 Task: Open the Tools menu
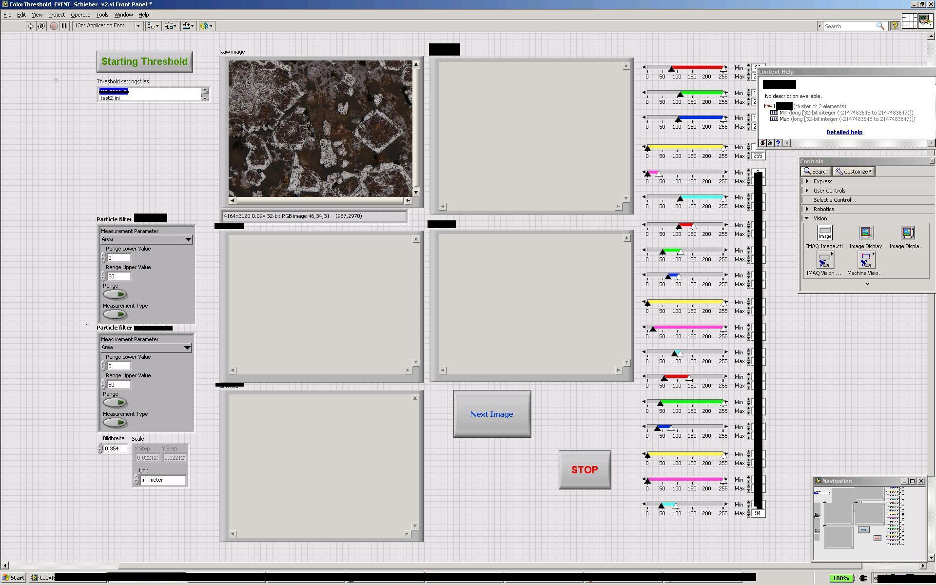click(x=102, y=15)
